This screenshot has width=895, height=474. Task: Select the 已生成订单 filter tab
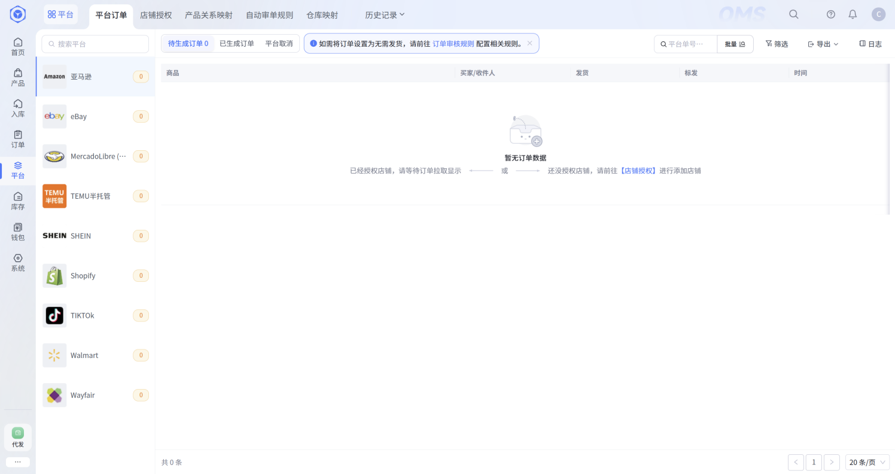237,43
